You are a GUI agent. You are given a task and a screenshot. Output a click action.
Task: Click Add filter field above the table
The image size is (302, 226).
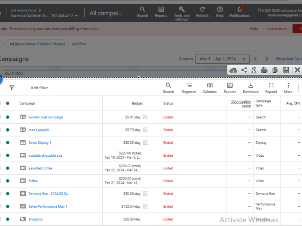(x=39, y=88)
